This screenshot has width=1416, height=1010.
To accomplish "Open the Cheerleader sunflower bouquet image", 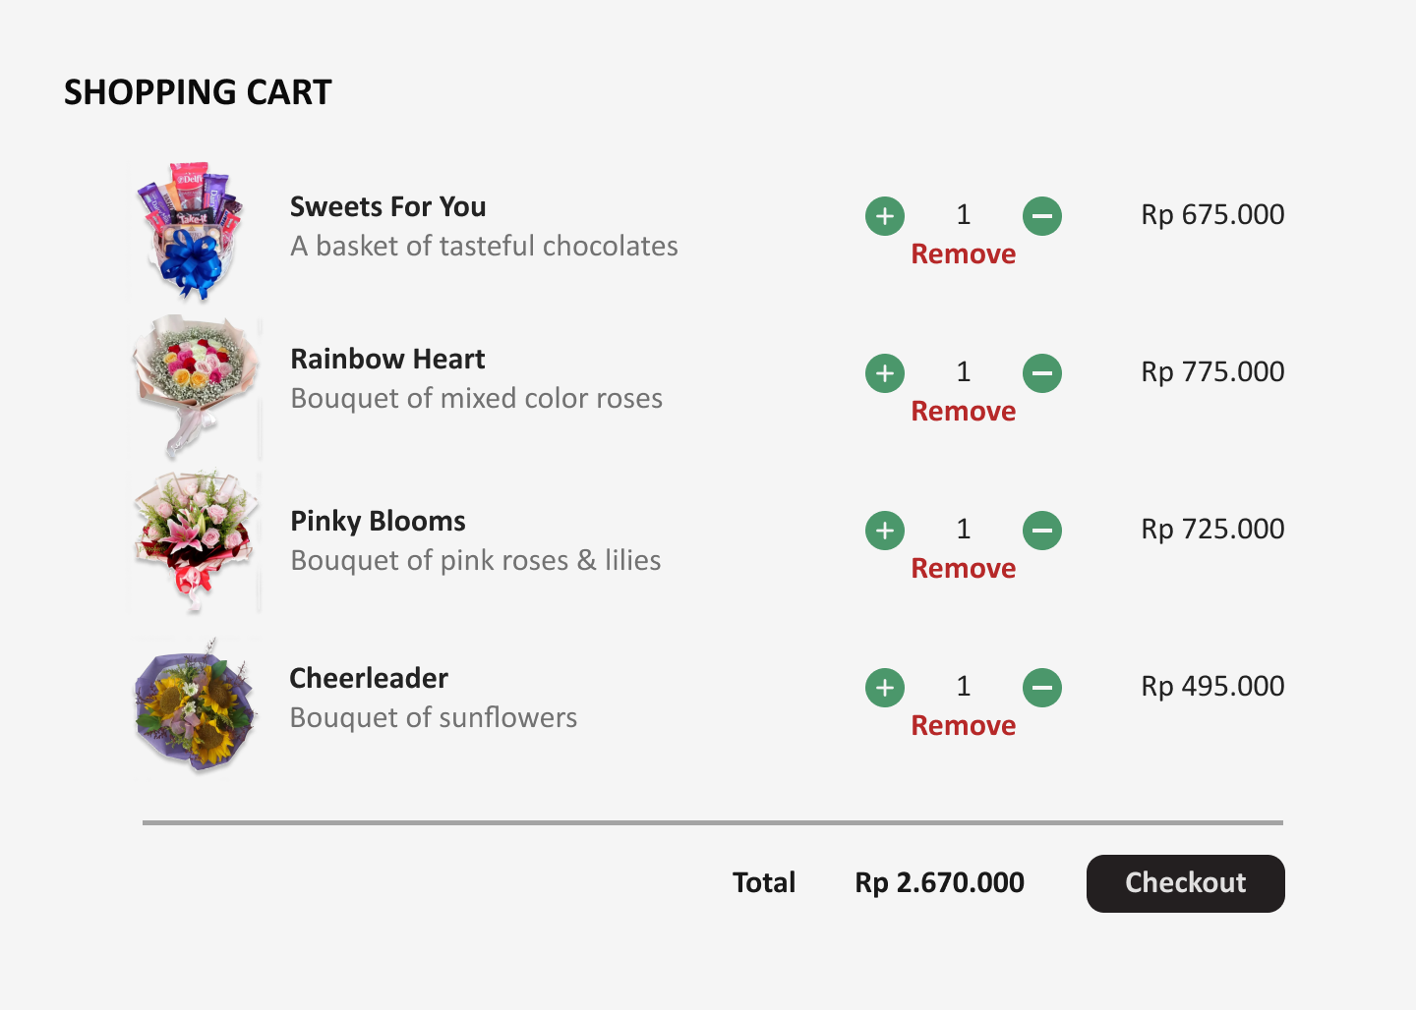I will pos(194,703).
